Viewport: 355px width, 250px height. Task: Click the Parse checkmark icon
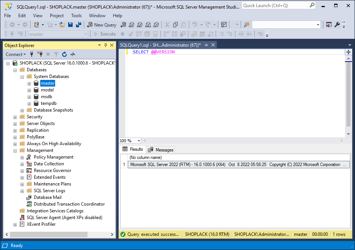[x=131, y=34]
